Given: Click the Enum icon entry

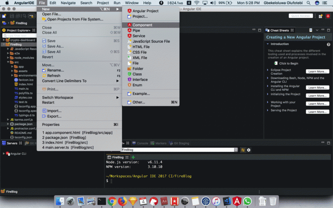Looking at the screenshot, I should point(129,85).
